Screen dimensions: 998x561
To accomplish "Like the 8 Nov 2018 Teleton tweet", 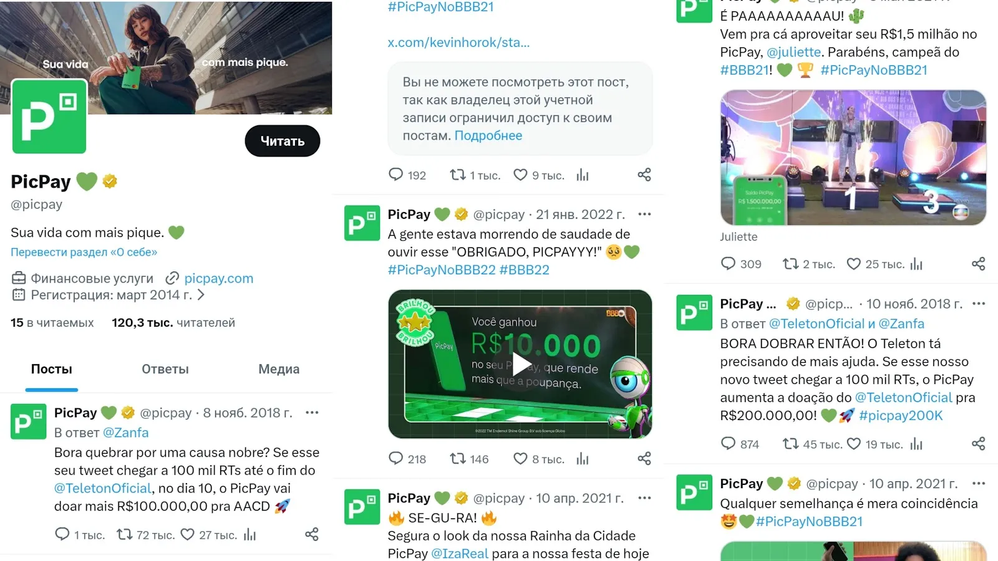I will [x=188, y=534].
